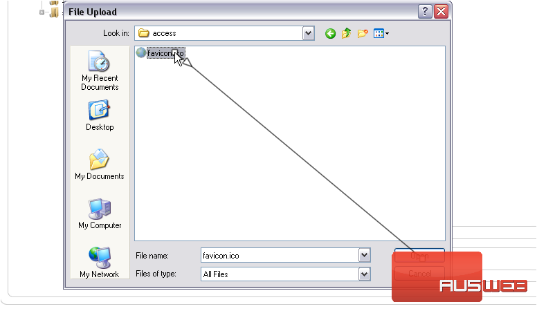The image size is (537, 311).
Task: Click the File name text field
Action: pyautogui.click(x=280, y=256)
